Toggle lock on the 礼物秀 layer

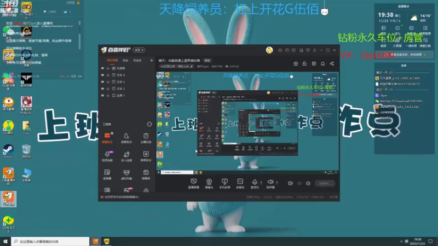click(108, 68)
